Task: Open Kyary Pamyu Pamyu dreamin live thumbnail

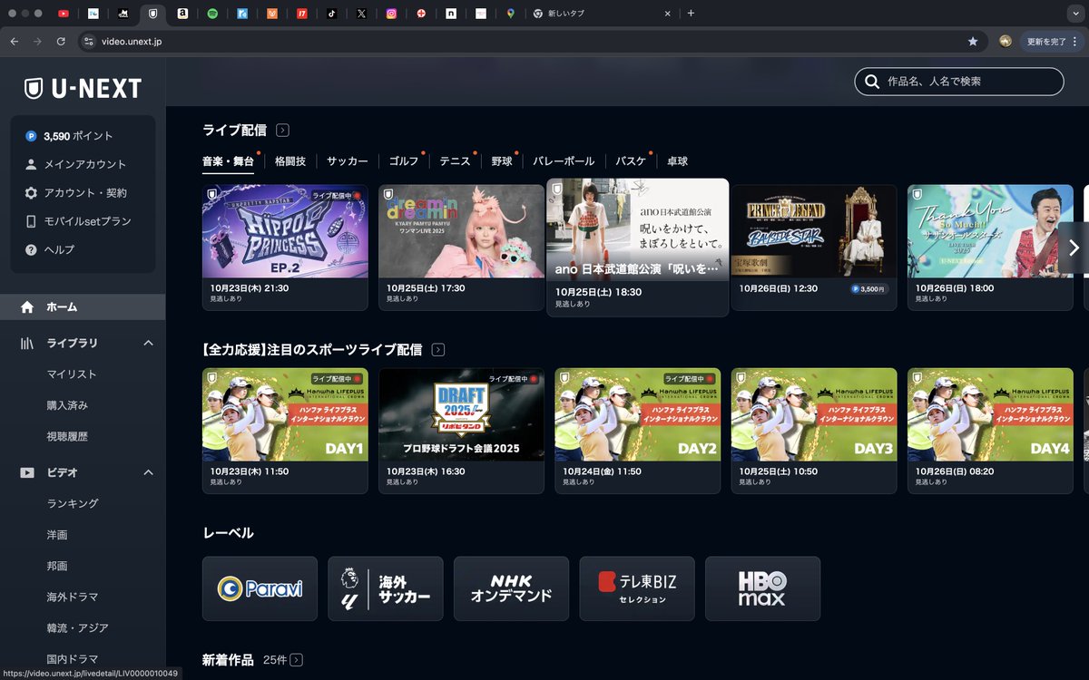Action: click(x=461, y=231)
